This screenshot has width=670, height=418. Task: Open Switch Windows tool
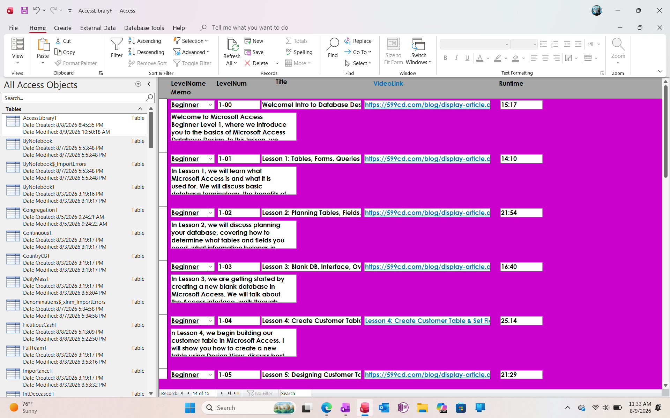(x=419, y=51)
